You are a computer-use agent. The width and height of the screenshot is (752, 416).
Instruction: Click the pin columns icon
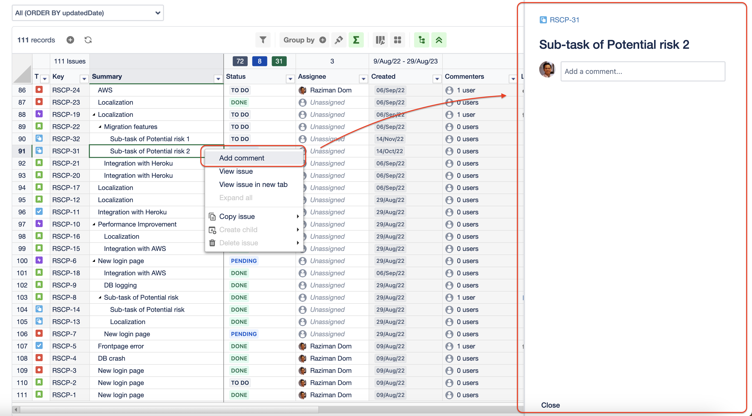pyautogui.click(x=339, y=40)
